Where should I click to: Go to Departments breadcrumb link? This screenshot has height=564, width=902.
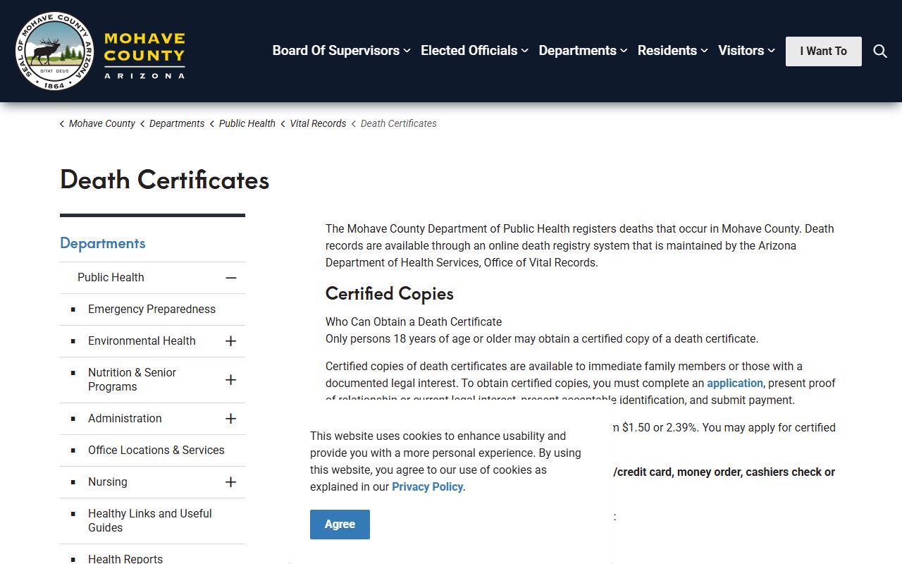click(x=177, y=123)
